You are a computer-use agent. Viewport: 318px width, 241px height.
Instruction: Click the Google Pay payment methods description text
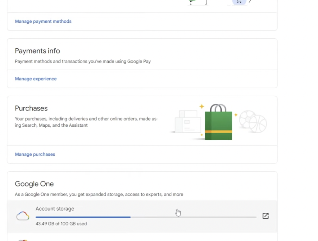(83, 61)
